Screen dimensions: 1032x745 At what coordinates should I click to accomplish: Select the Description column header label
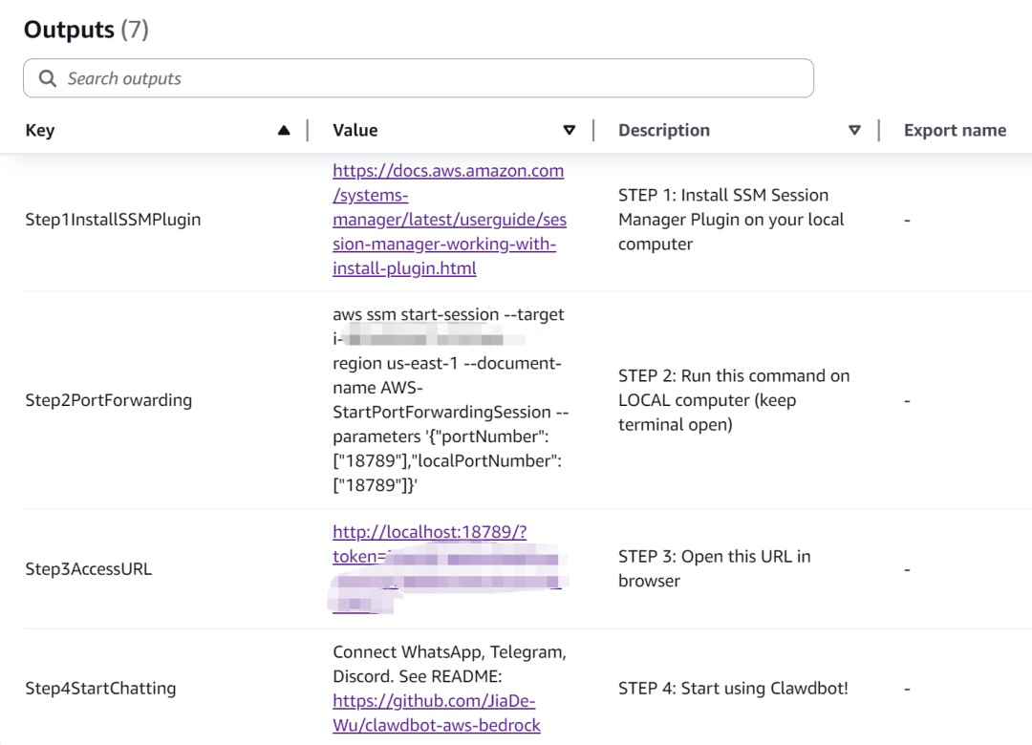[664, 131]
